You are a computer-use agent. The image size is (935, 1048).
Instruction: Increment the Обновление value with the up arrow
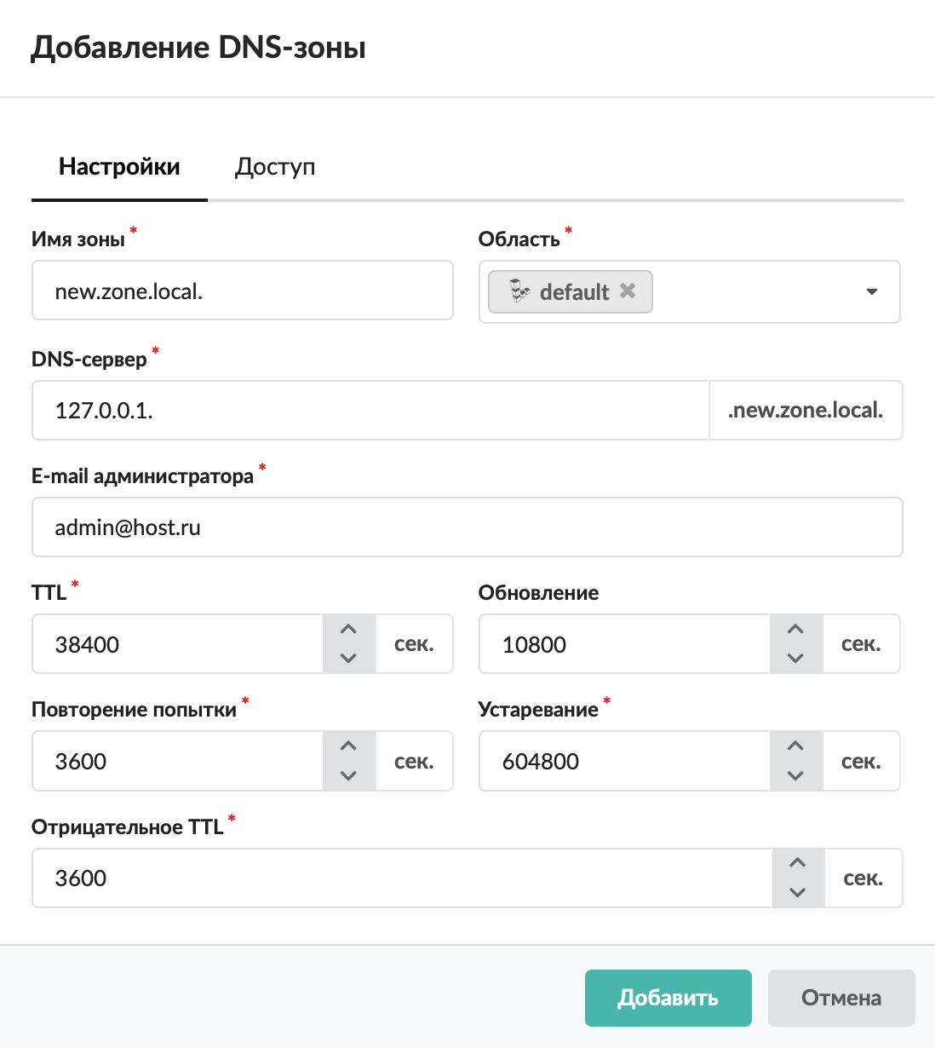[795, 630]
